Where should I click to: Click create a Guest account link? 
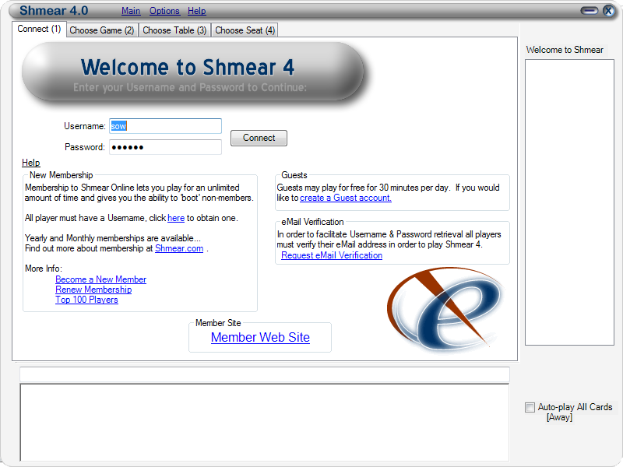click(346, 198)
